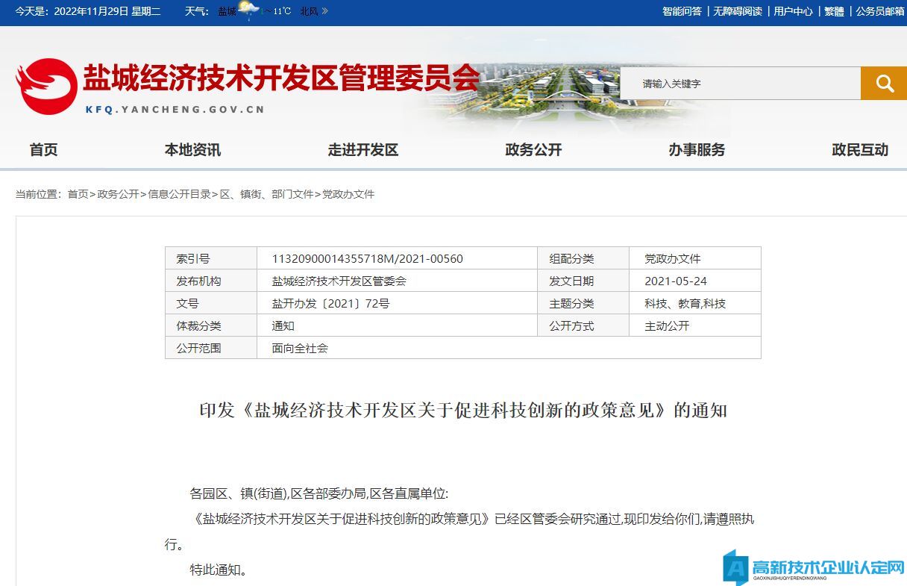Click the weather cloud icon

click(248, 10)
